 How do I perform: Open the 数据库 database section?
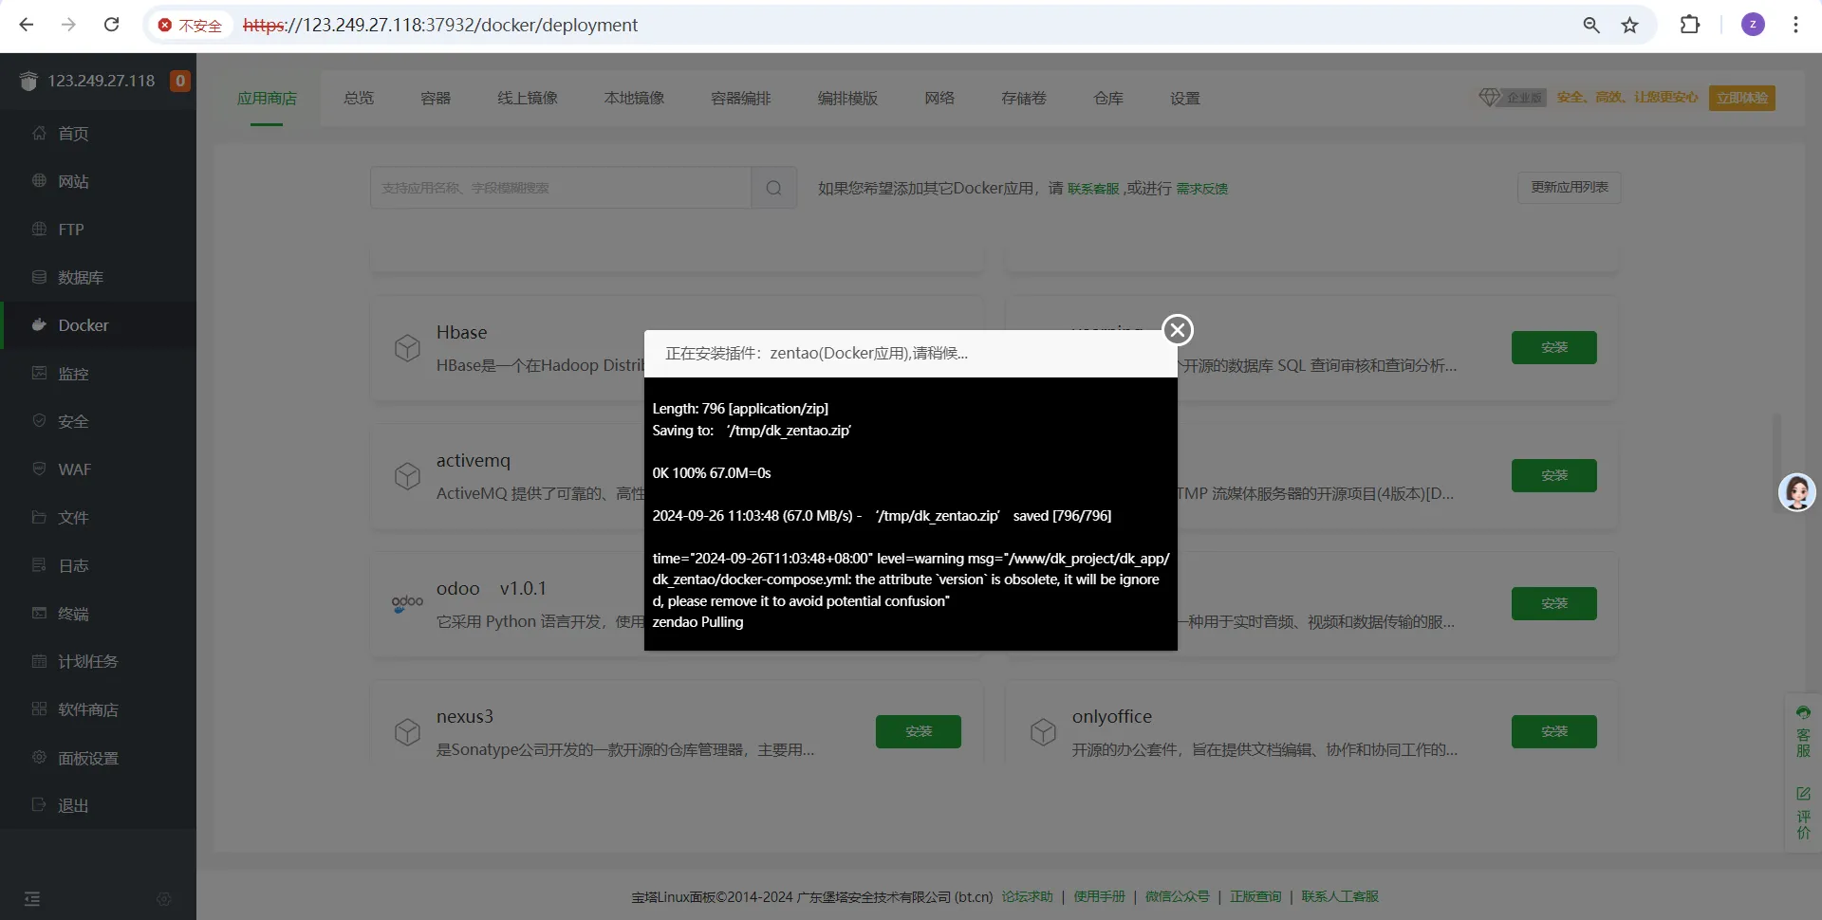[x=99, y=278]
